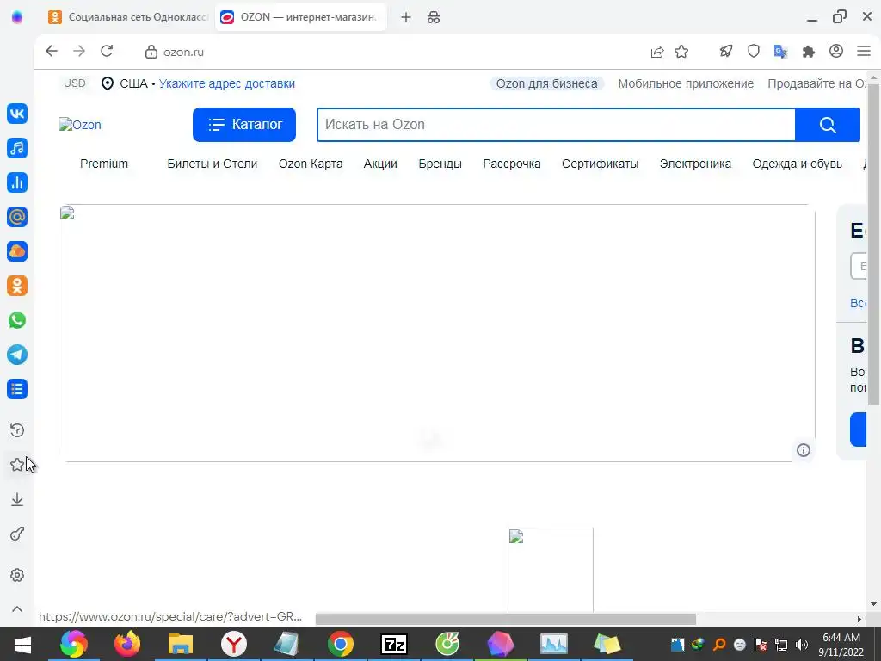Open the blue list icon in the sidebar
Screen dimensions: 881x661
point(17,389)
